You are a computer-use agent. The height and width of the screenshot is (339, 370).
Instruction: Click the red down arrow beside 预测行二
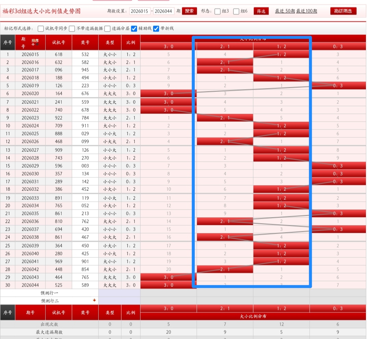[94, 300]
